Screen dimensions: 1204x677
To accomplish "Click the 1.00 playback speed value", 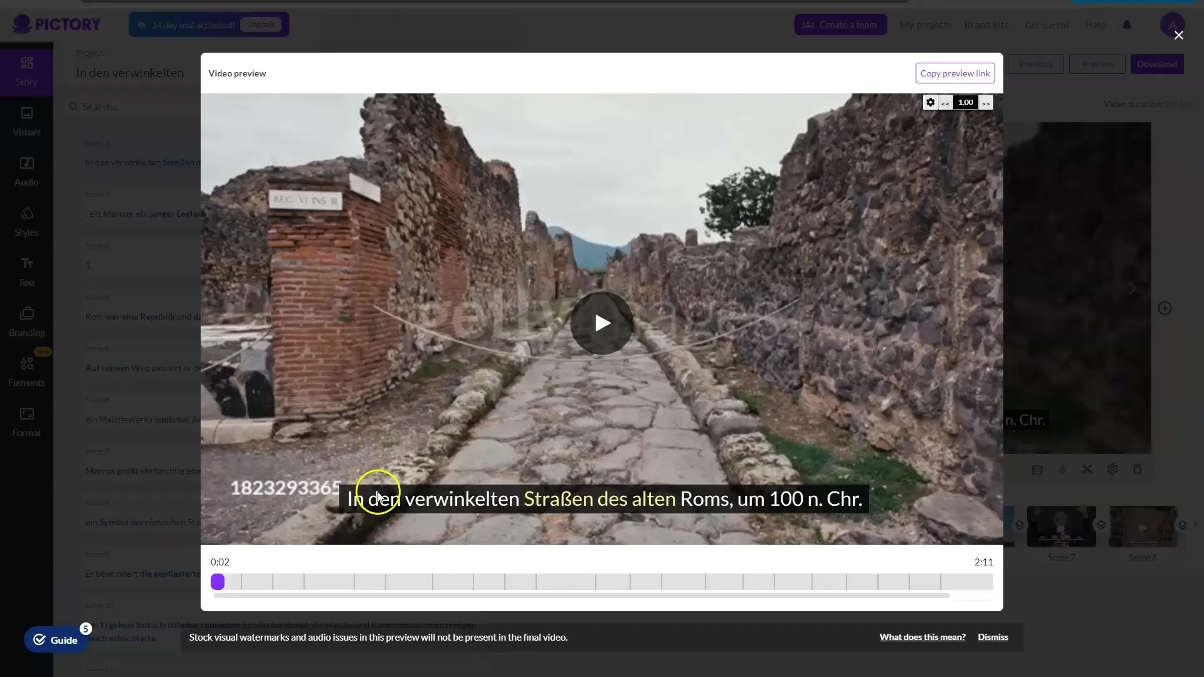I will tap(966, 102).
